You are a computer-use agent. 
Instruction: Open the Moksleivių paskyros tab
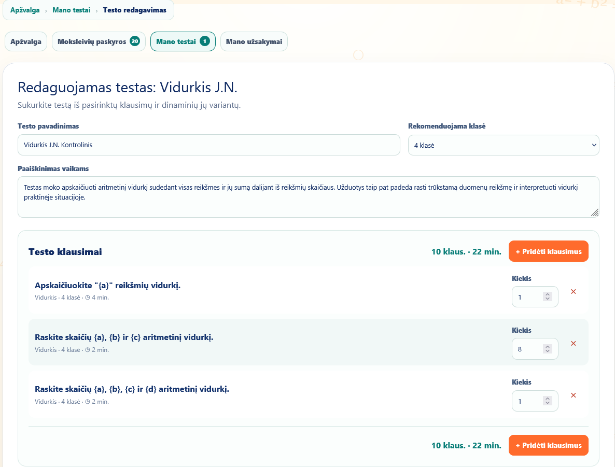pos(99,41)
